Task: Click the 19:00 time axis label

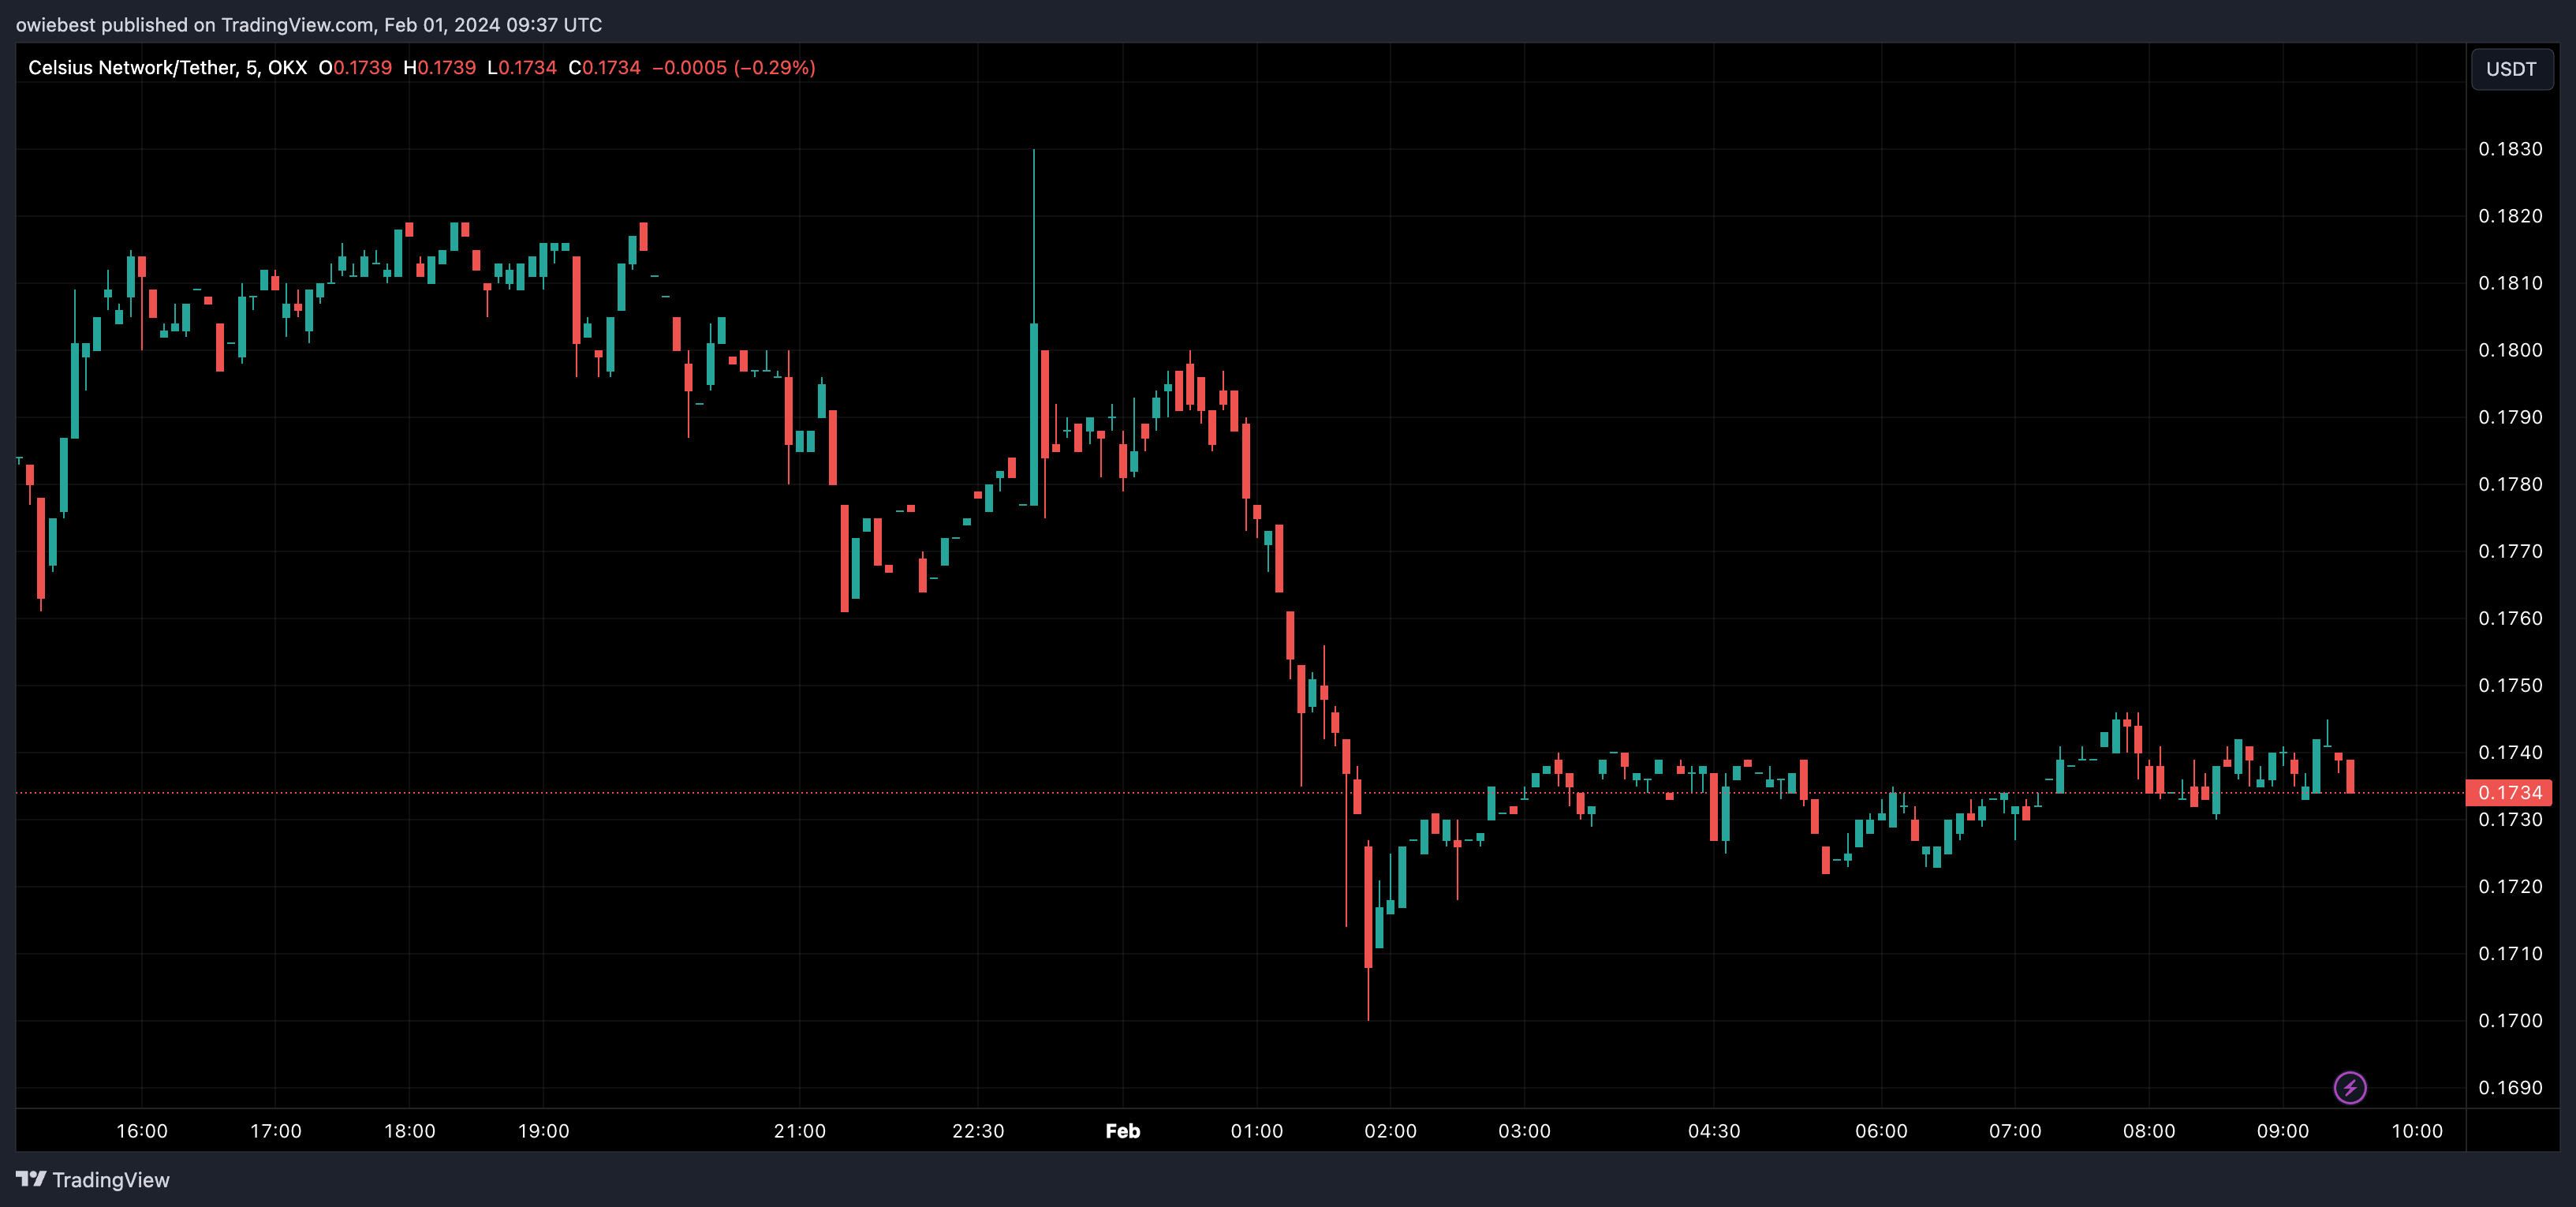Action: coord(544,1131)
